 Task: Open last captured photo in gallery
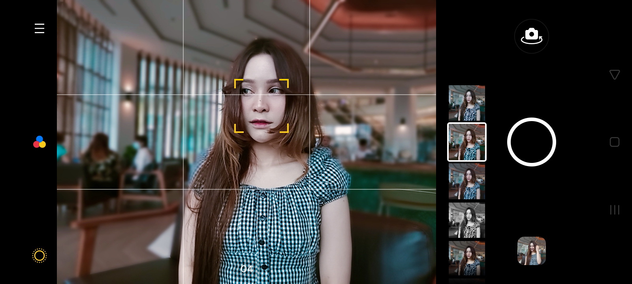(x=531, y=251)
